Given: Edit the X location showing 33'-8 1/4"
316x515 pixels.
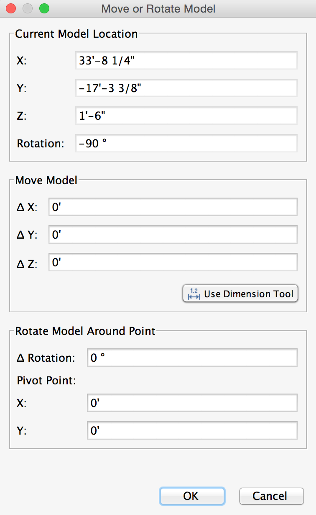Looking at the screenshot, I should pos(186,60).
